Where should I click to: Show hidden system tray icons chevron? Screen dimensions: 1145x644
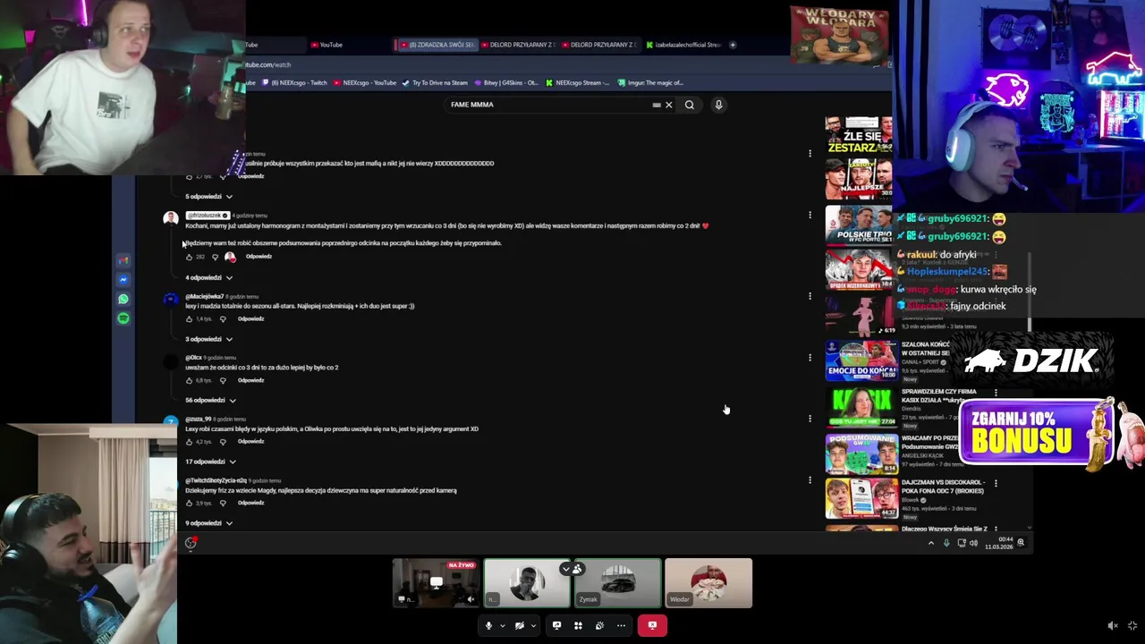(x=930, y=543)
